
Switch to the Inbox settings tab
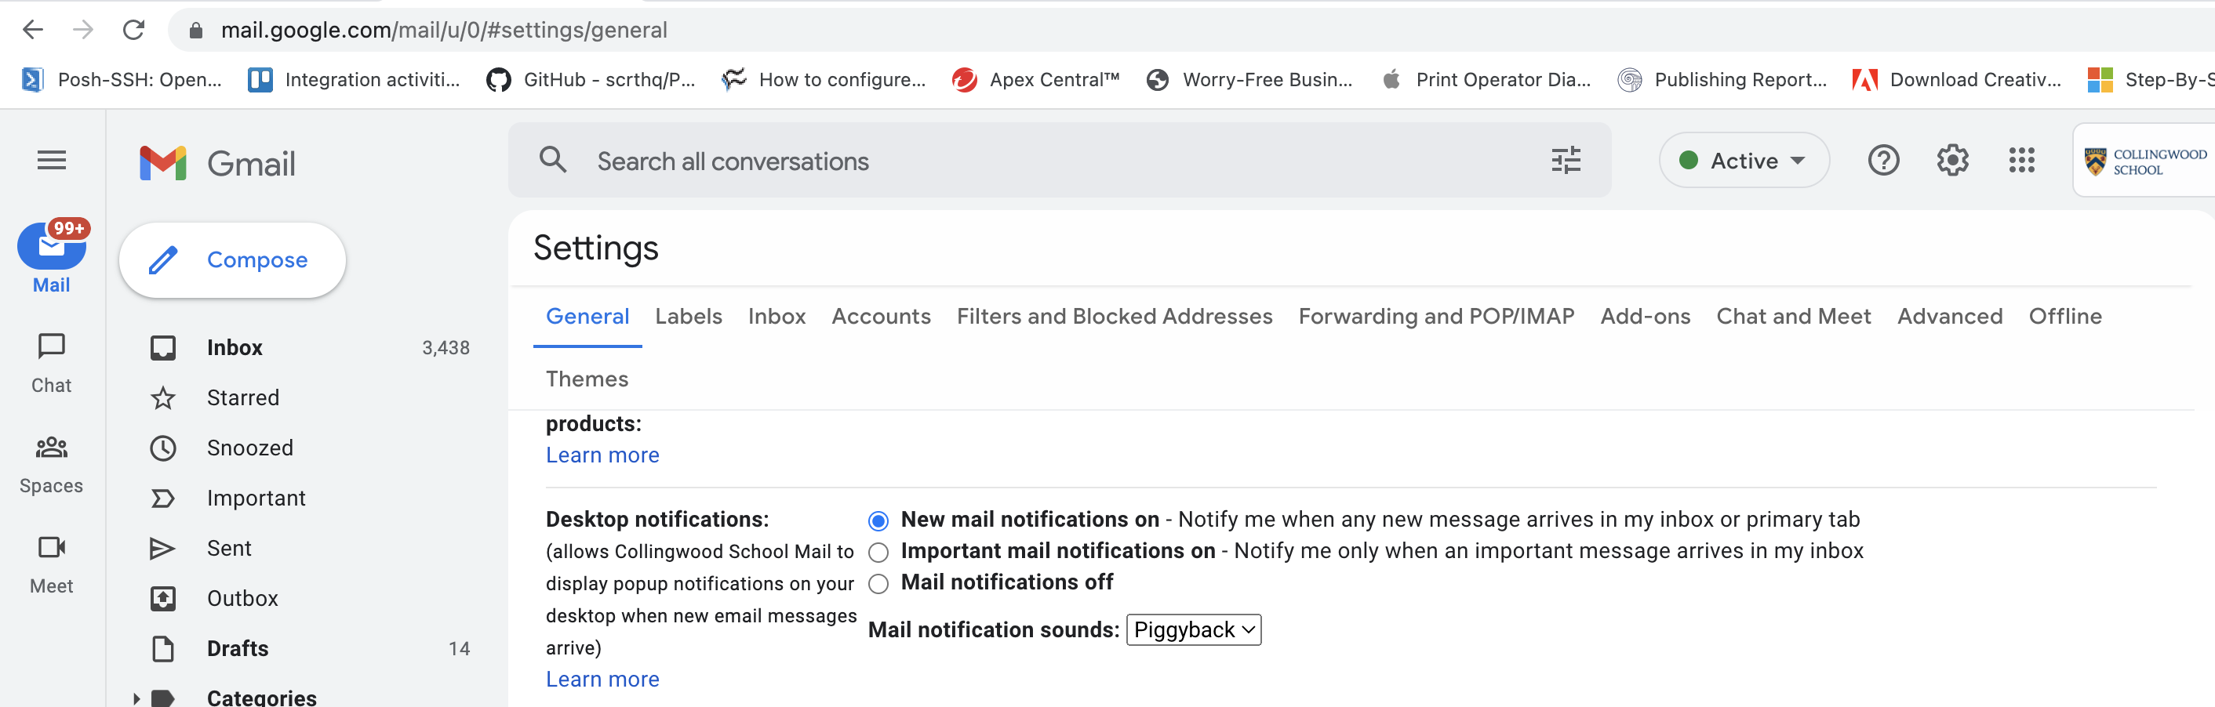click(777, 316)
